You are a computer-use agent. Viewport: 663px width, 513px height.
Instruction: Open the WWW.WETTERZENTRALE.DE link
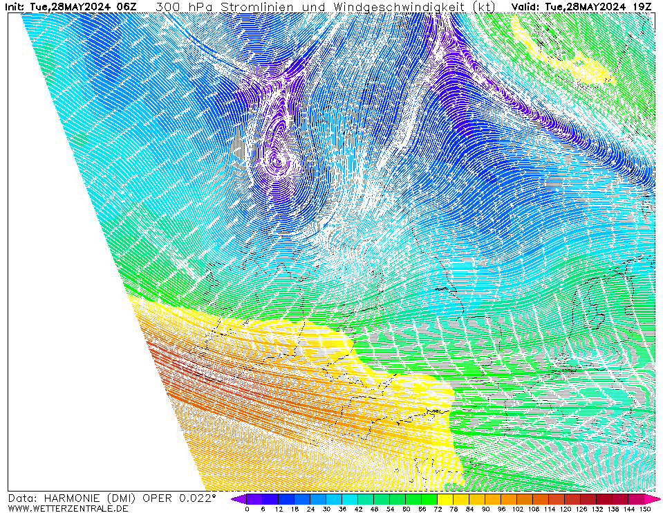[68, 508]
